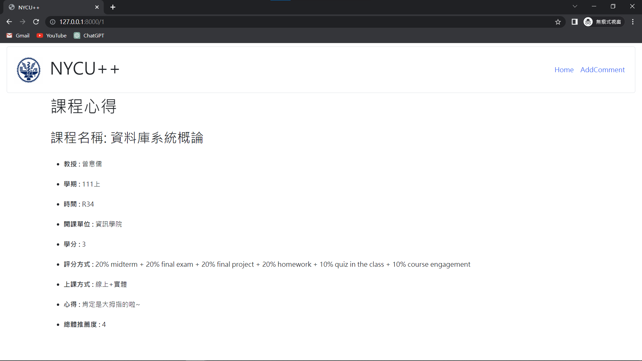The width and height of the screenshot is (642, 361).
Task: Click the NYCU university emblem logo
Action: tap(28, 70)
